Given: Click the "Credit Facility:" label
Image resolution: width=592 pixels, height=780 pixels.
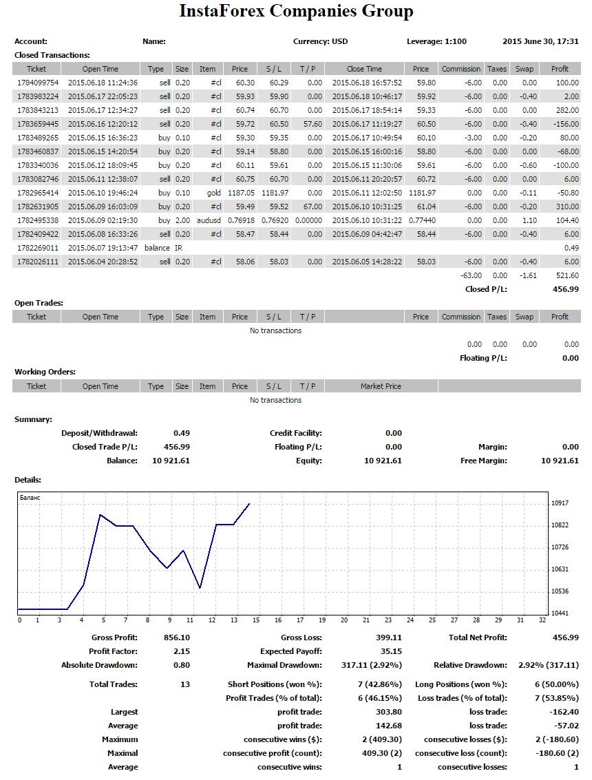Looking at the screenshot, I should pyautogui.click(x=296, y=433).
